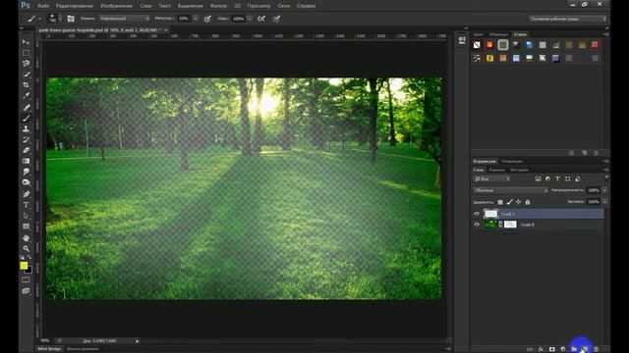Select the Quick Selection tool
This screenshot has width=629, height=353.
tap(27, 75)
